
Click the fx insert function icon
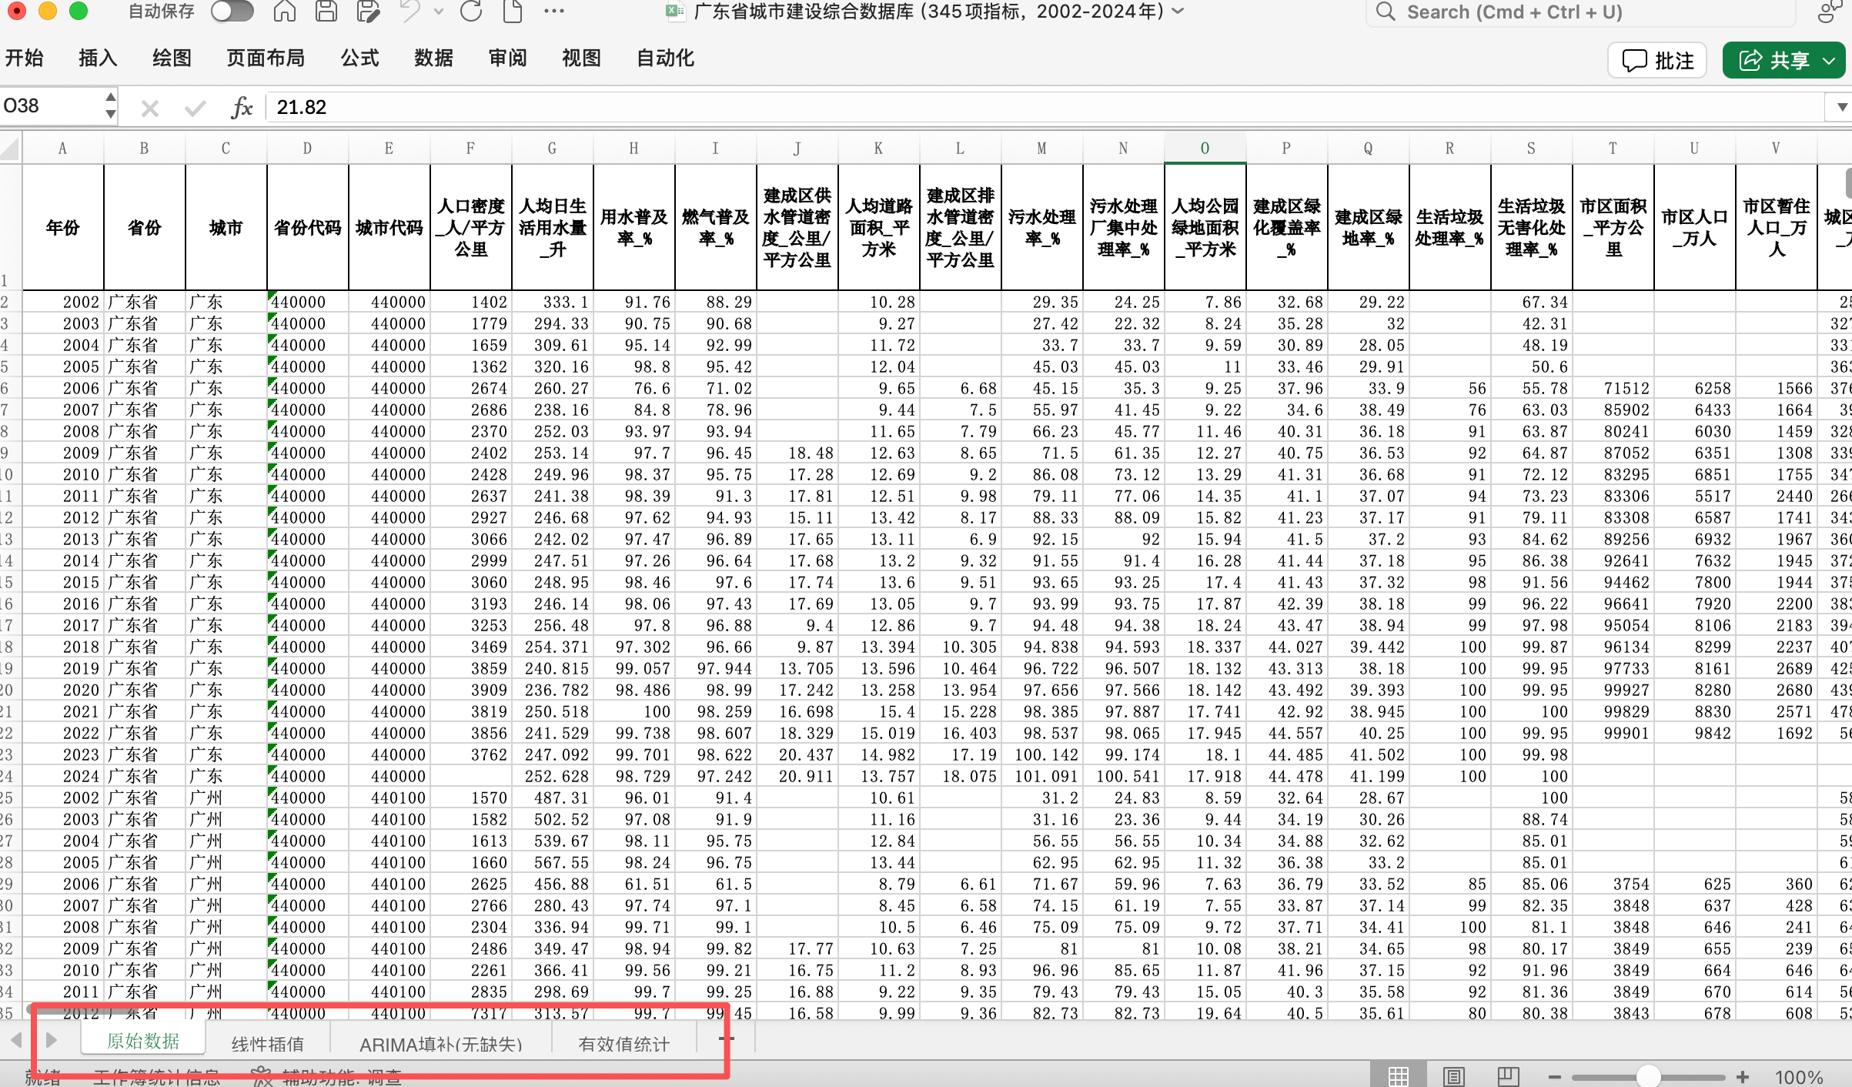tap(242, 107)
